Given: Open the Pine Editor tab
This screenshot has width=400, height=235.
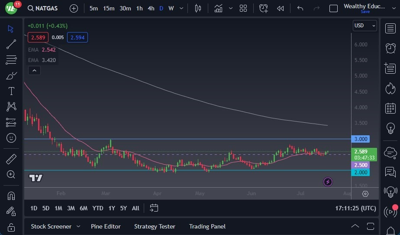Looking at the screenshot, I should pyautogui.click(x=106, y=226).
